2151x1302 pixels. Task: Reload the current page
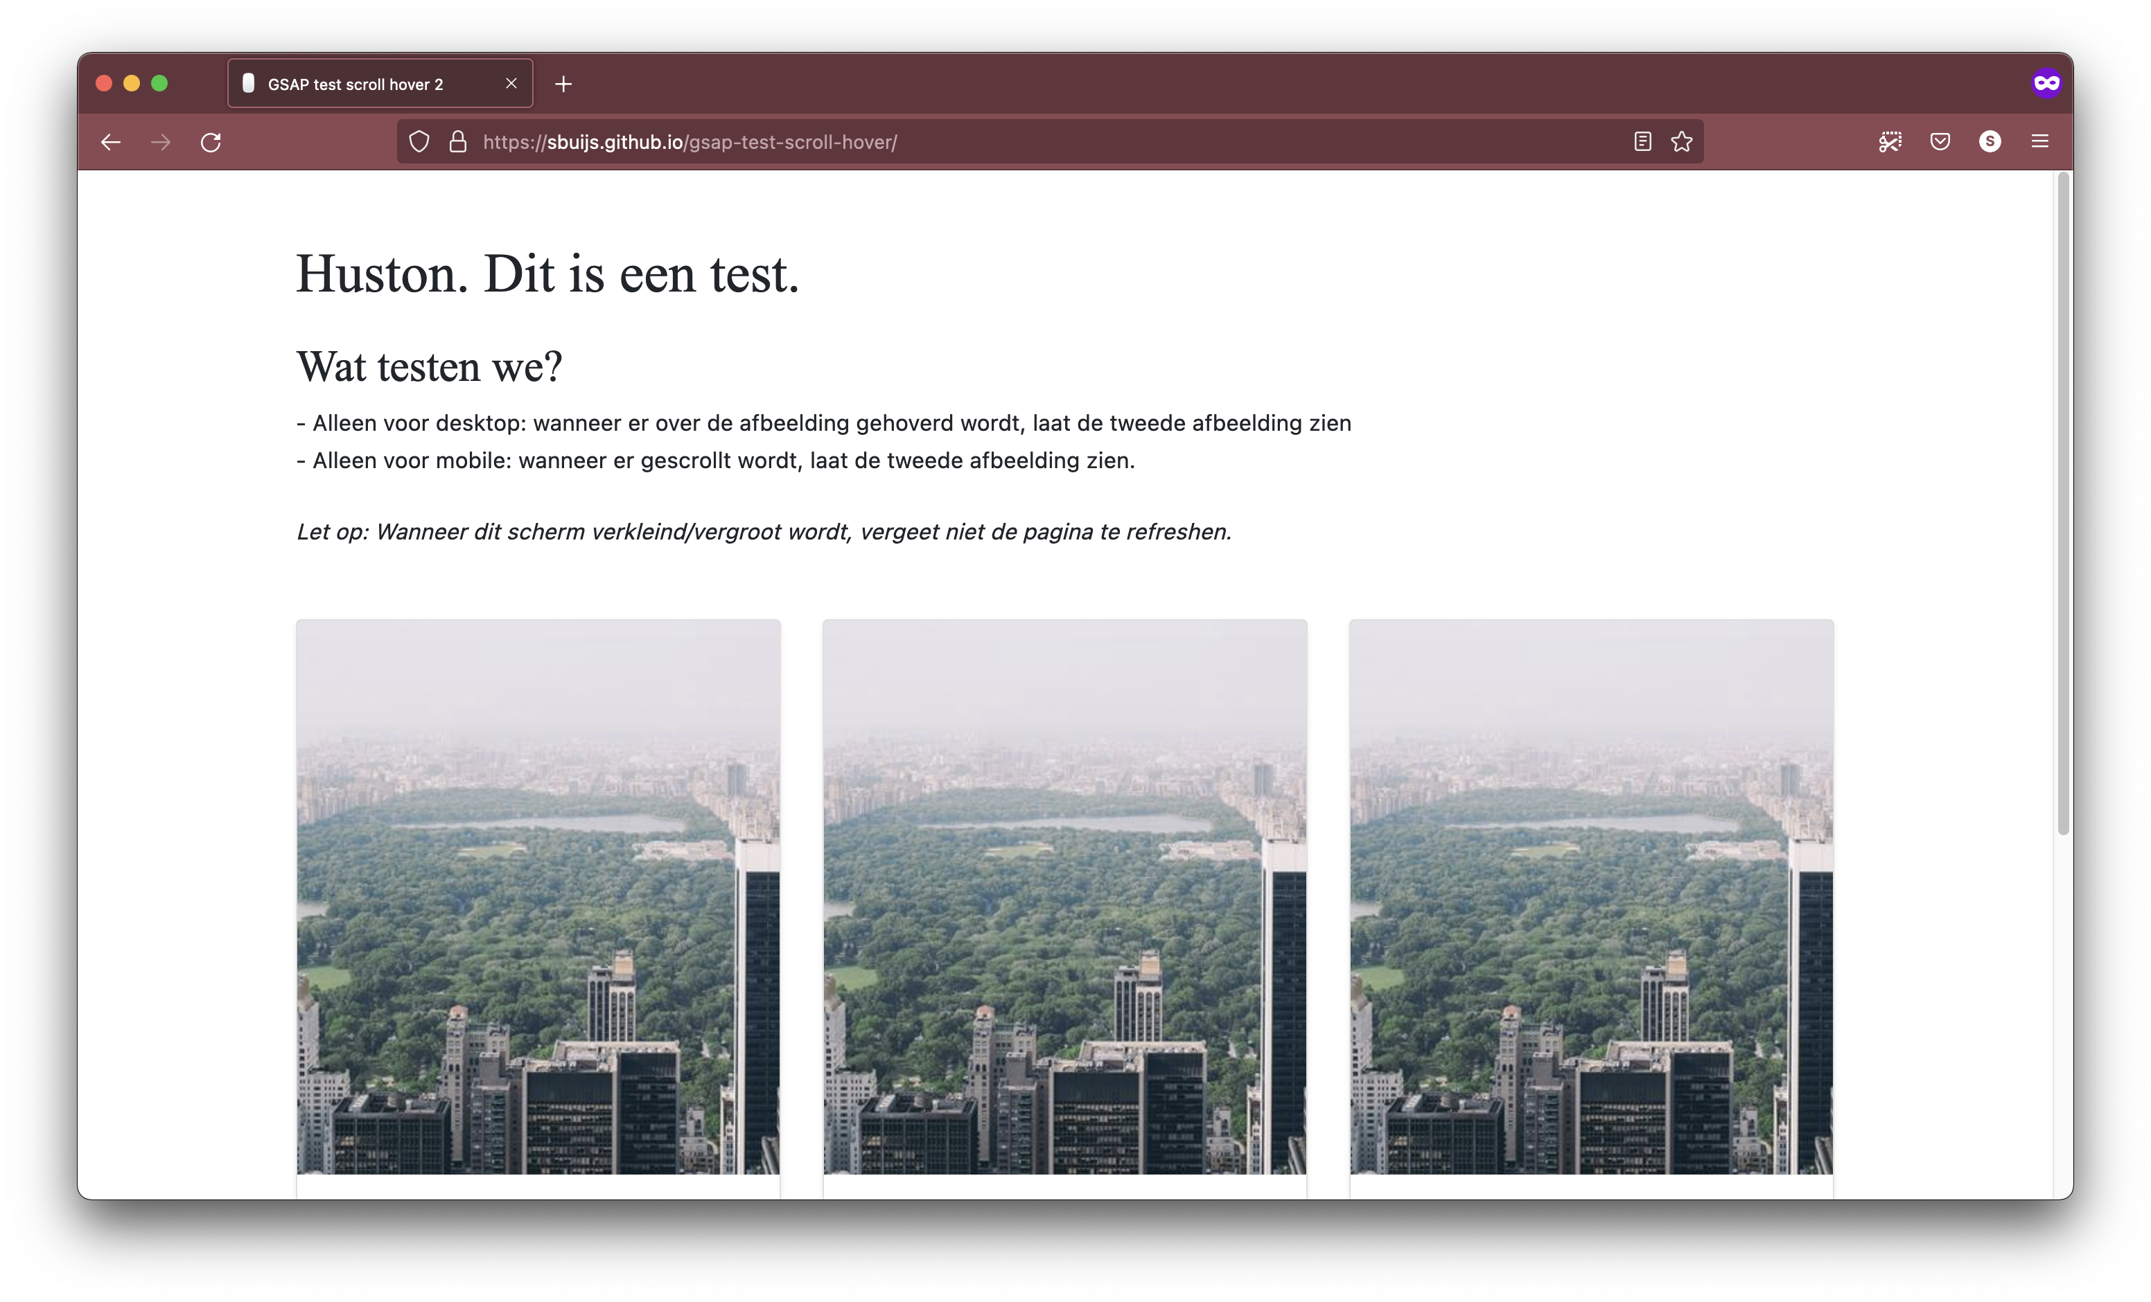[211, 141]
